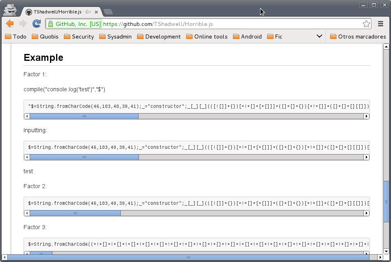Bookmark this page with the star icon
Image resolution: width=391 pixels, height=262 pixels.
point(366,24)
